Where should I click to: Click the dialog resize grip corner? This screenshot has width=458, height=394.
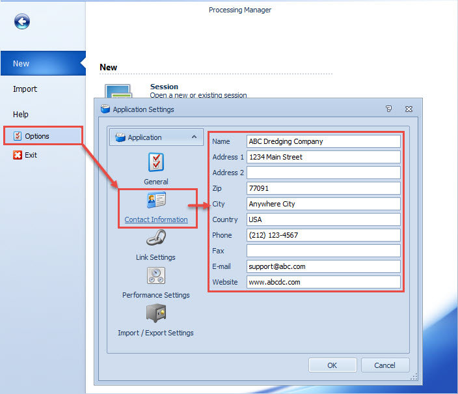point(414,377)
